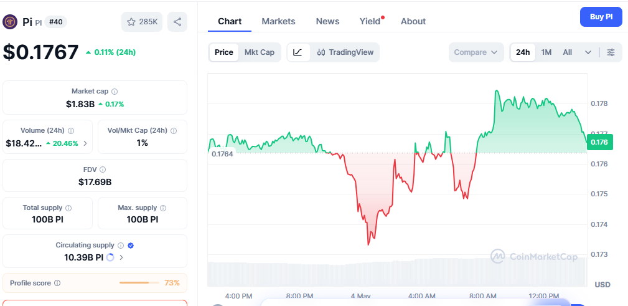628x306 pixels.
Task: Click the circulating supply progress ring icon
Action: pyautogui.click(x=110, y=257)
